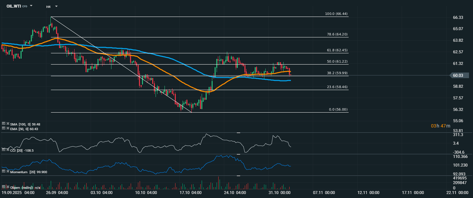Click the 24.10 04:00 time axis label
This screenshot has width=473, height=198.
(235, 192)
